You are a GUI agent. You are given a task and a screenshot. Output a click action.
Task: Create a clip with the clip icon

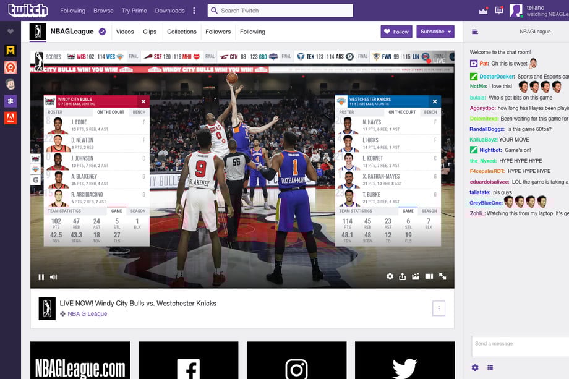(x=416, y=276)
